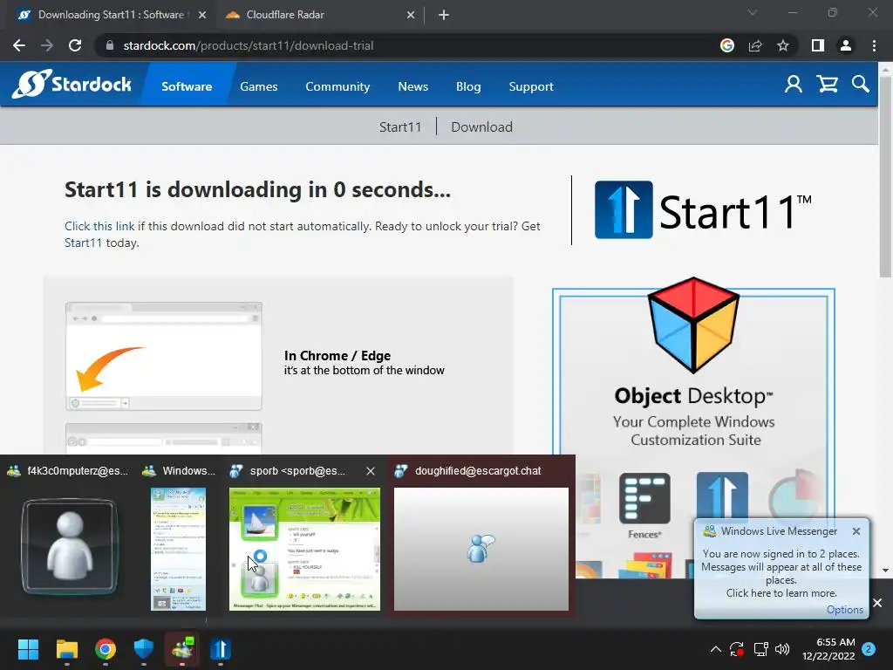Share this page icon in address bar
The image size is (893, 670).
(x=755, y=45)
